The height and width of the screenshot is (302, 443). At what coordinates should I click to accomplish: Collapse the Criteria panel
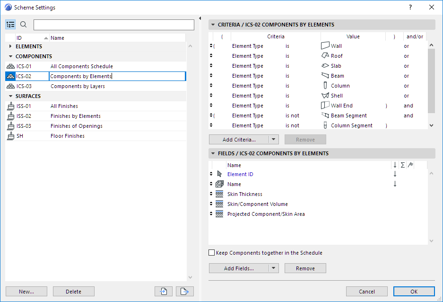pyautogui.click(x=213, y=25)
